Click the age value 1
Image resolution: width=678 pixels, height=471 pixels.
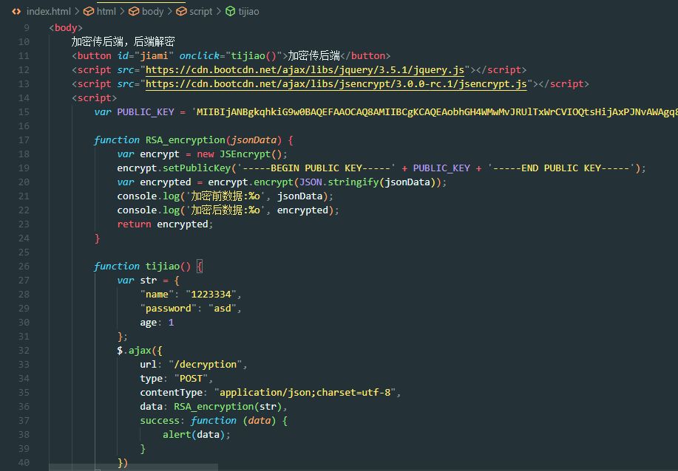[x=171, y=323]
